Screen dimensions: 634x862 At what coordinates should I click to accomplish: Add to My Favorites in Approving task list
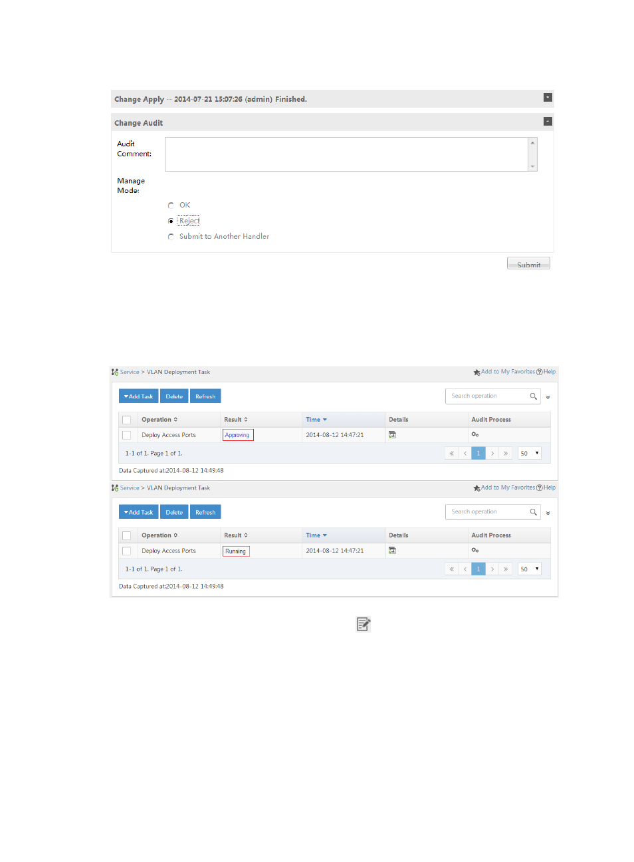tap(504, 372)
